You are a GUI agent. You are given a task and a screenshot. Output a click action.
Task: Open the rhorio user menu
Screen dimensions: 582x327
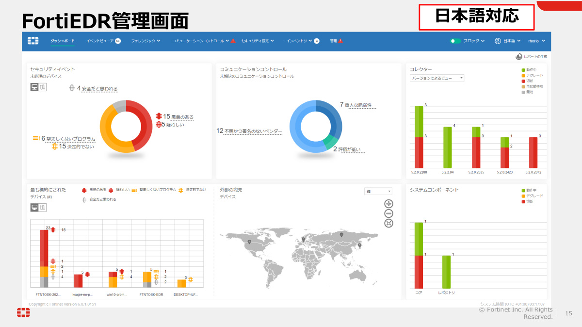tap(537, 41)
